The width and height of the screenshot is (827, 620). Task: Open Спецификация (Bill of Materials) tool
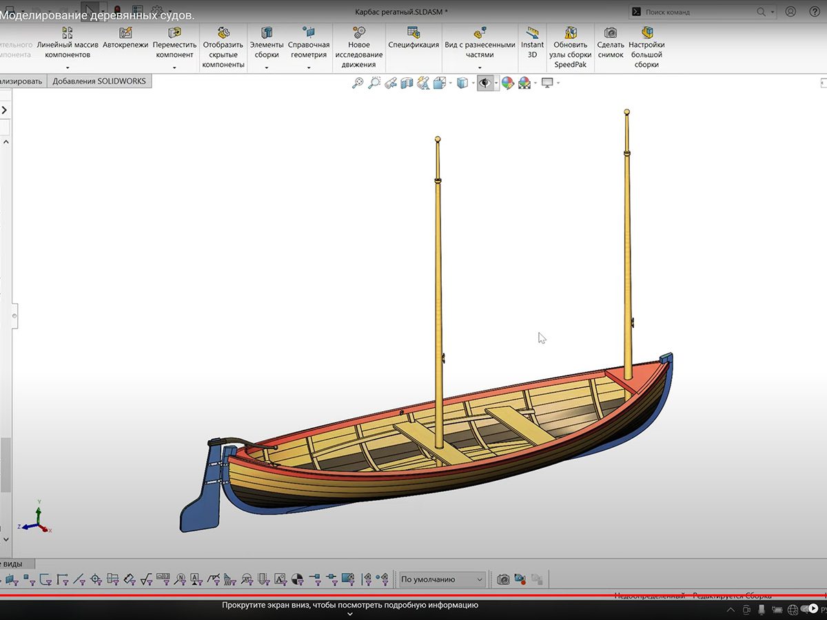tap(413, 38)
